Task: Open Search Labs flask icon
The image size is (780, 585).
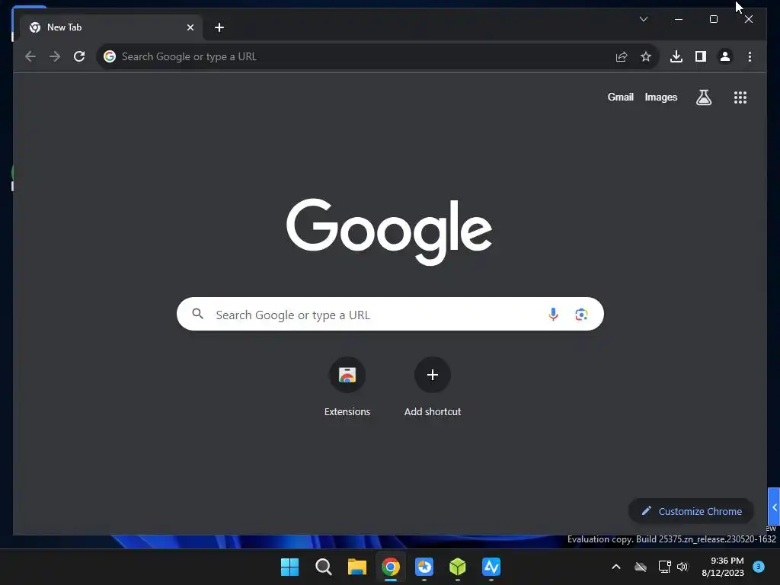Action: (703, 97)
